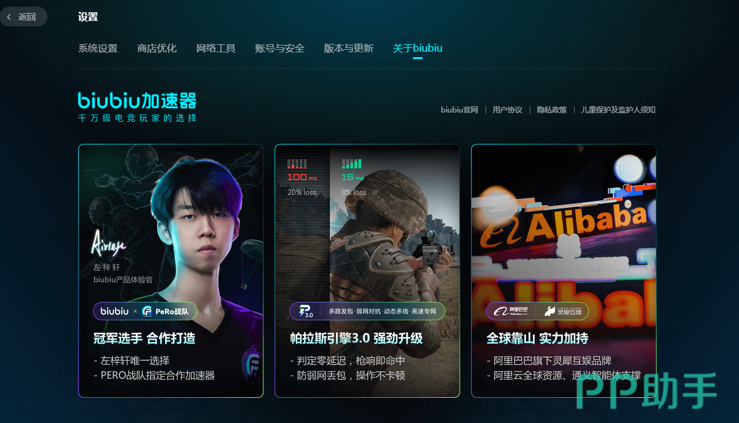Viewport: 739px width, 423px height.
Task: Click the 冠军选手 合作打造 card
Action: click(x=170, y=271)
